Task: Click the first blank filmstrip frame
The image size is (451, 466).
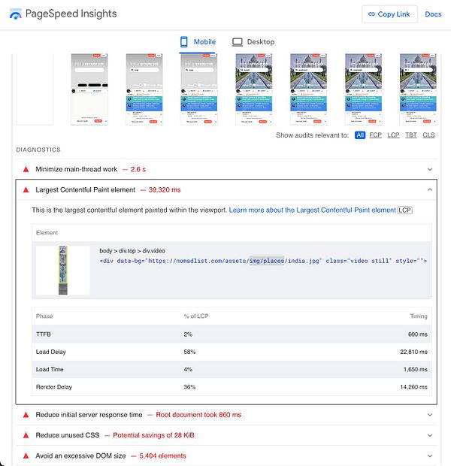Action: pyautogui.click(x=35, y=89)
